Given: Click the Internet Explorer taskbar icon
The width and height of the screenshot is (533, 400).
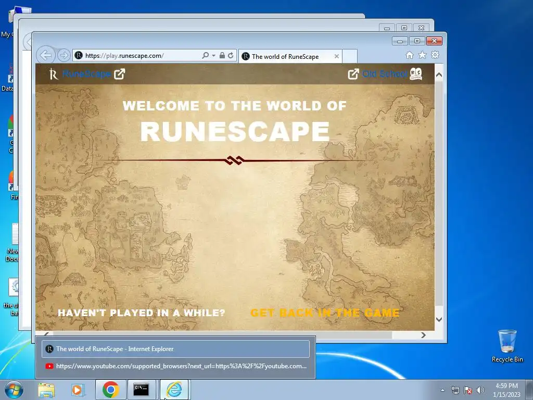Looking at the screenshot, I should (x=174, y=390).
